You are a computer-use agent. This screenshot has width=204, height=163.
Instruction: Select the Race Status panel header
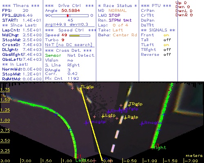(118, 6)
